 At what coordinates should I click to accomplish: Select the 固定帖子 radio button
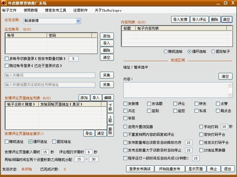click(x=213, y=52)
